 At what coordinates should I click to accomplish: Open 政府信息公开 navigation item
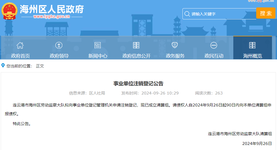(136, 56)
